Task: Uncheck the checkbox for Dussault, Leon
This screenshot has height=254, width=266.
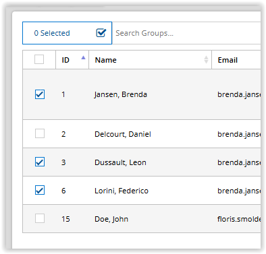Action: click(40, 162)
